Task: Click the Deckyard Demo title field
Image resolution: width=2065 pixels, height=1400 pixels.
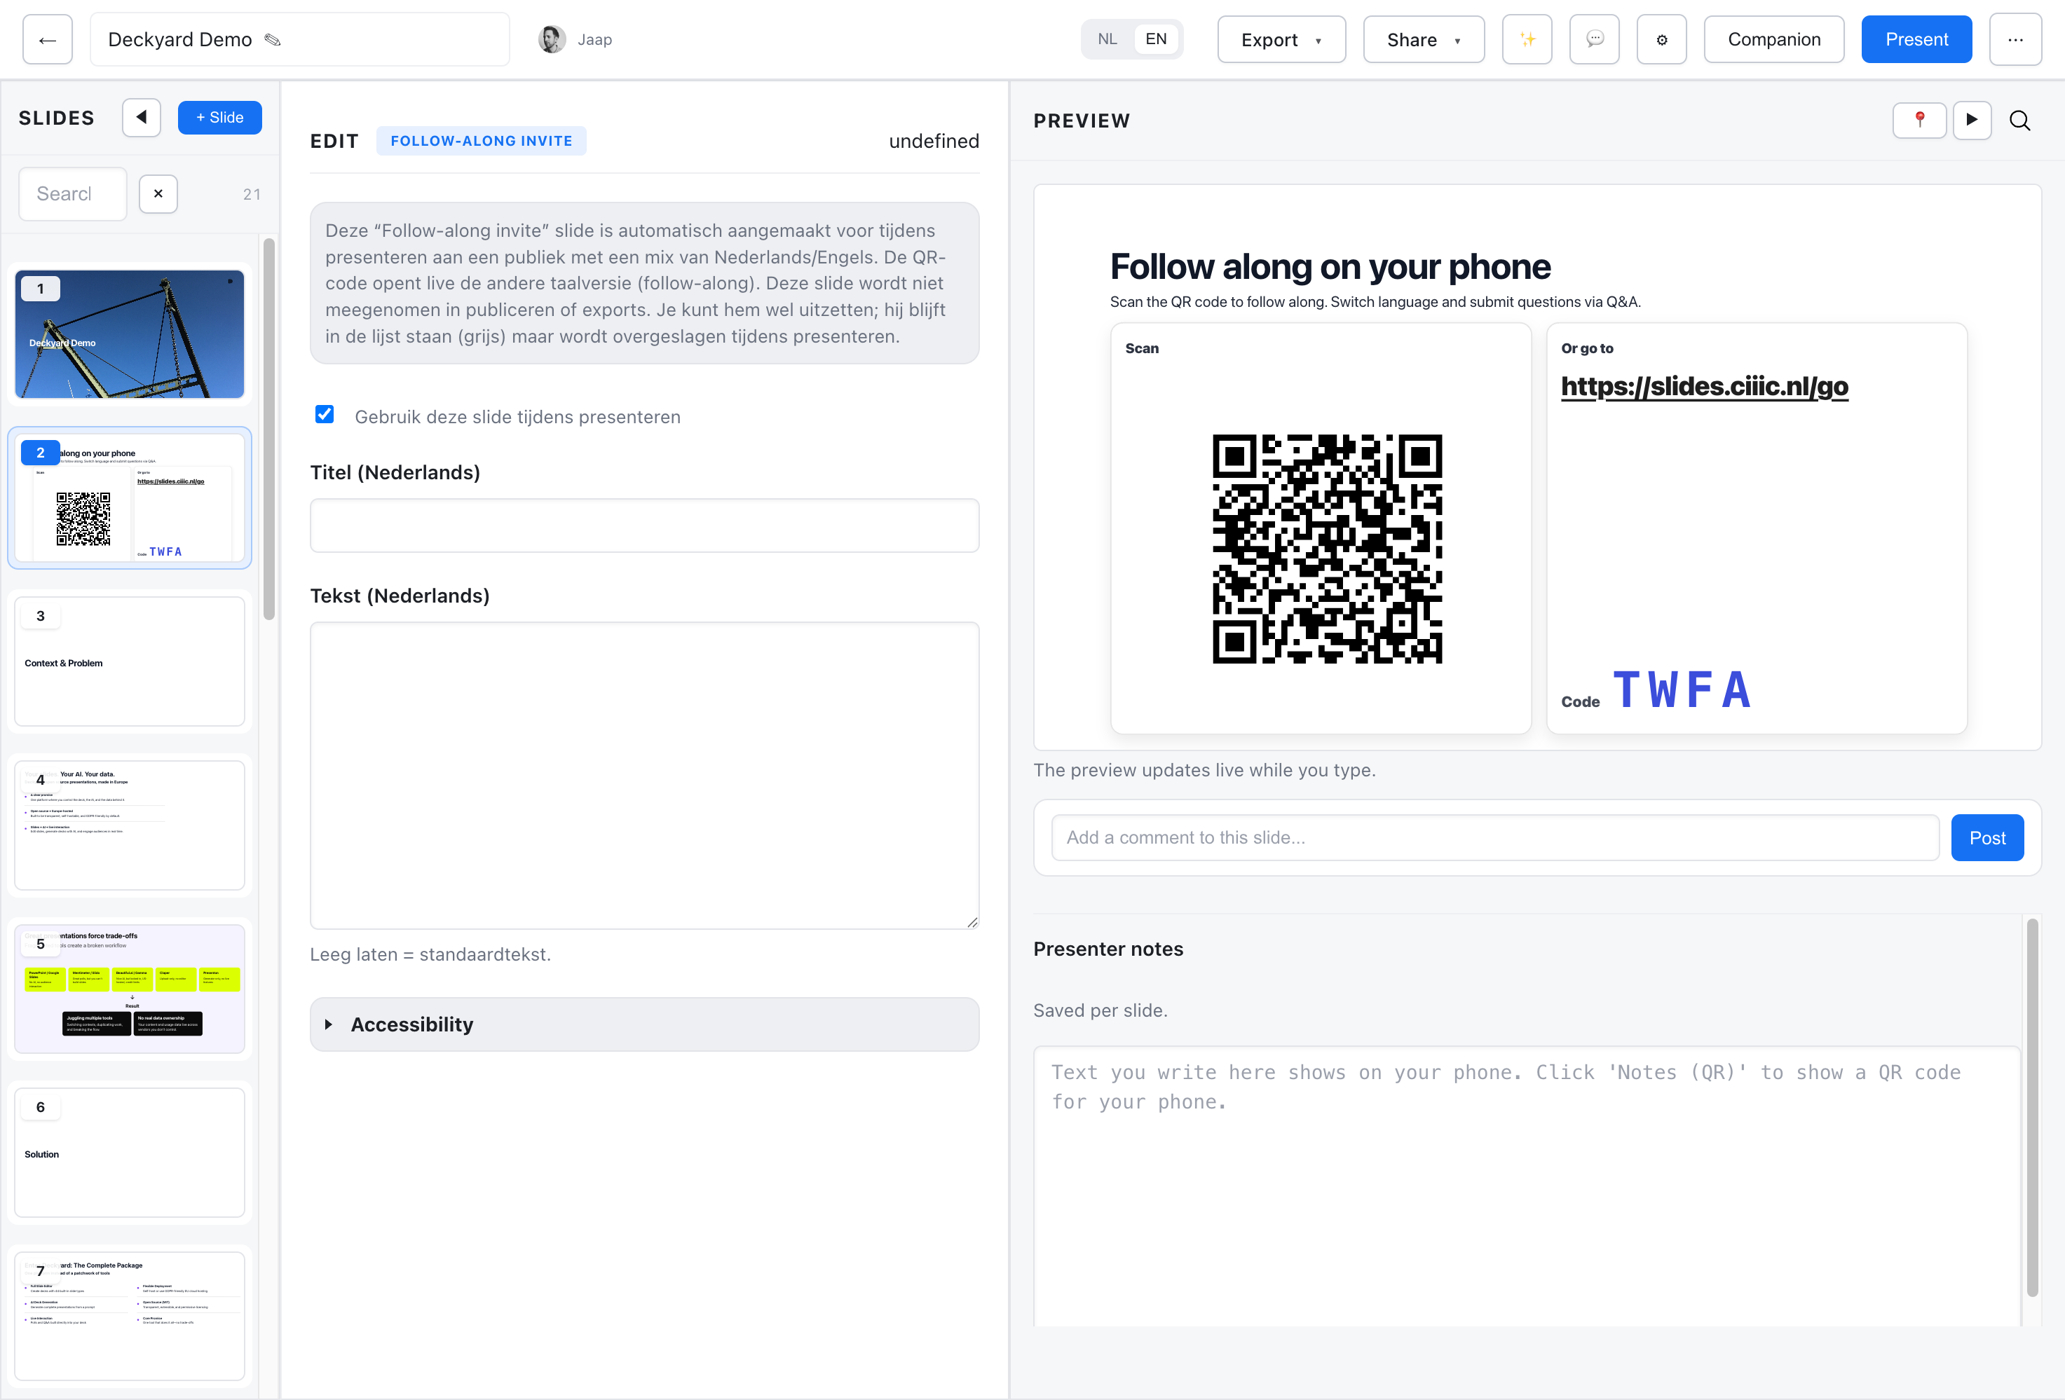Action: click(x=299, y=40)
